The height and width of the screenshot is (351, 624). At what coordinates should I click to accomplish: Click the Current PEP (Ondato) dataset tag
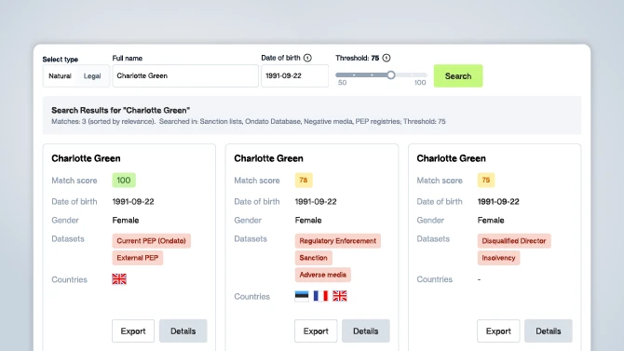point(151,241)
